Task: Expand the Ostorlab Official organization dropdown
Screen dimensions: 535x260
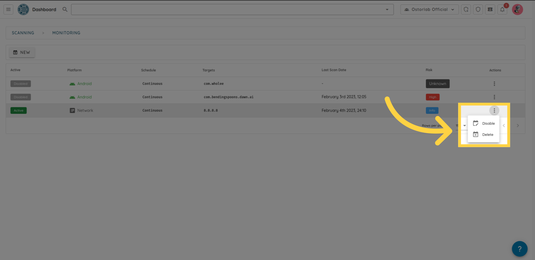Action: click(x=429, y=9)
